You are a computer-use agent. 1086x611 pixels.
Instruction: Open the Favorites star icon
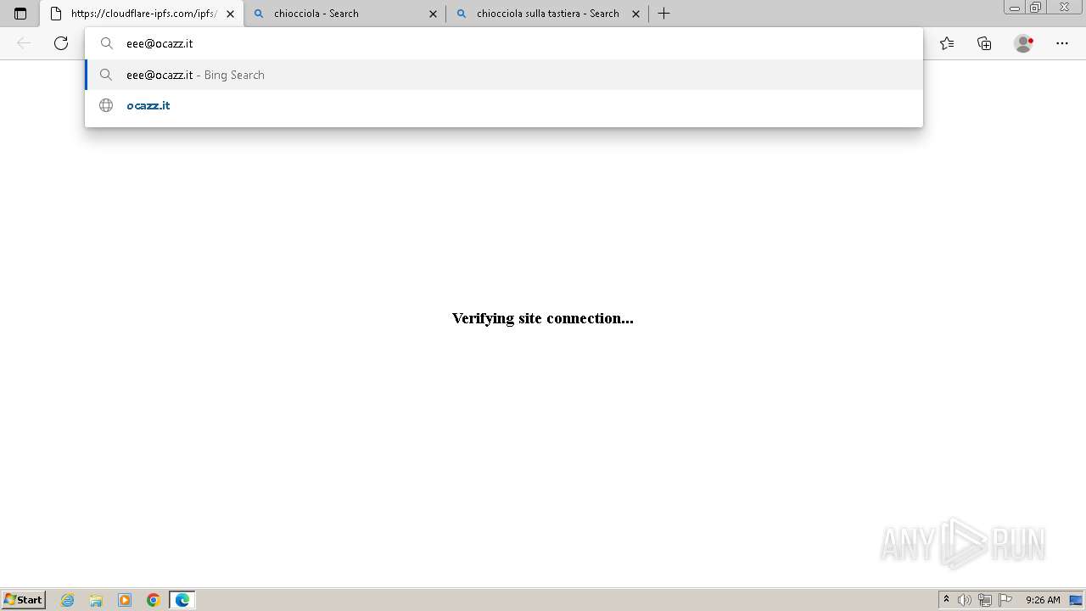pos(947,43)
